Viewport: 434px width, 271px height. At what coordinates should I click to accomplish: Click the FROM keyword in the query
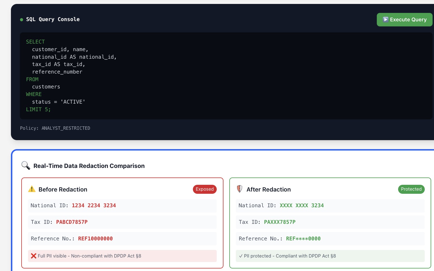click(32, 79)
